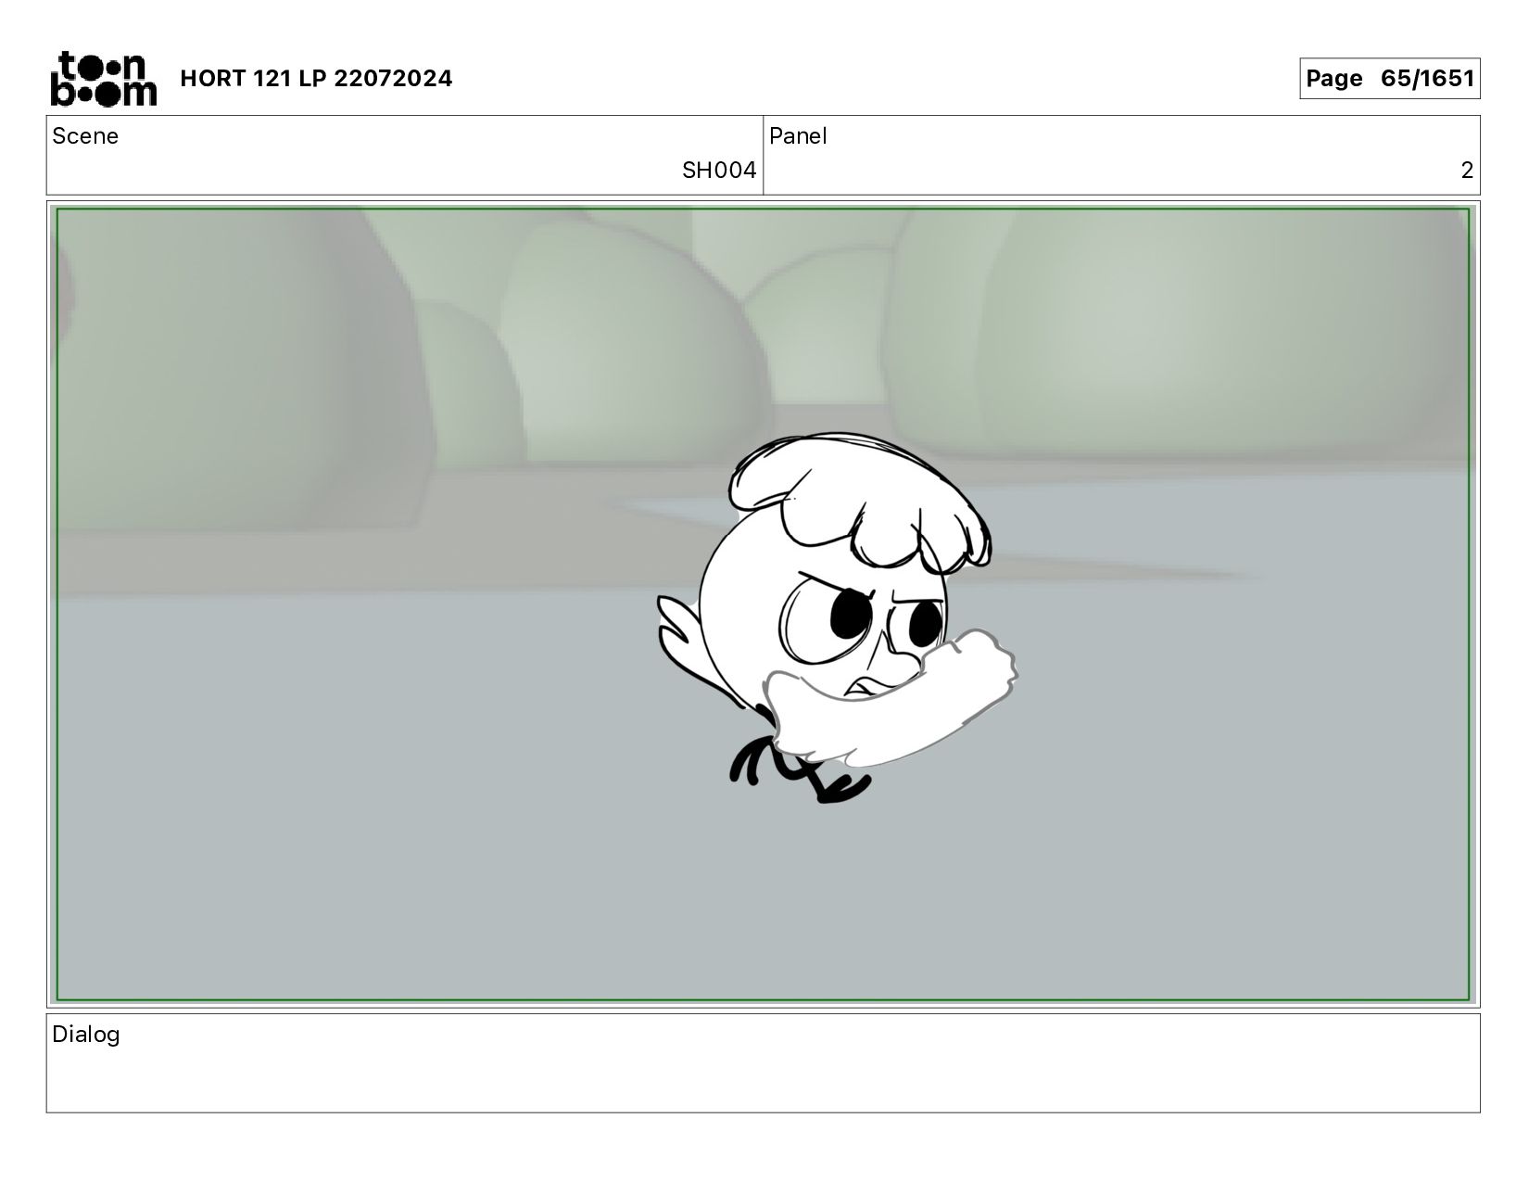Click the 'Dialog' label
This screenshot has width=1529, height=1182.
(x=86, y=1035)
